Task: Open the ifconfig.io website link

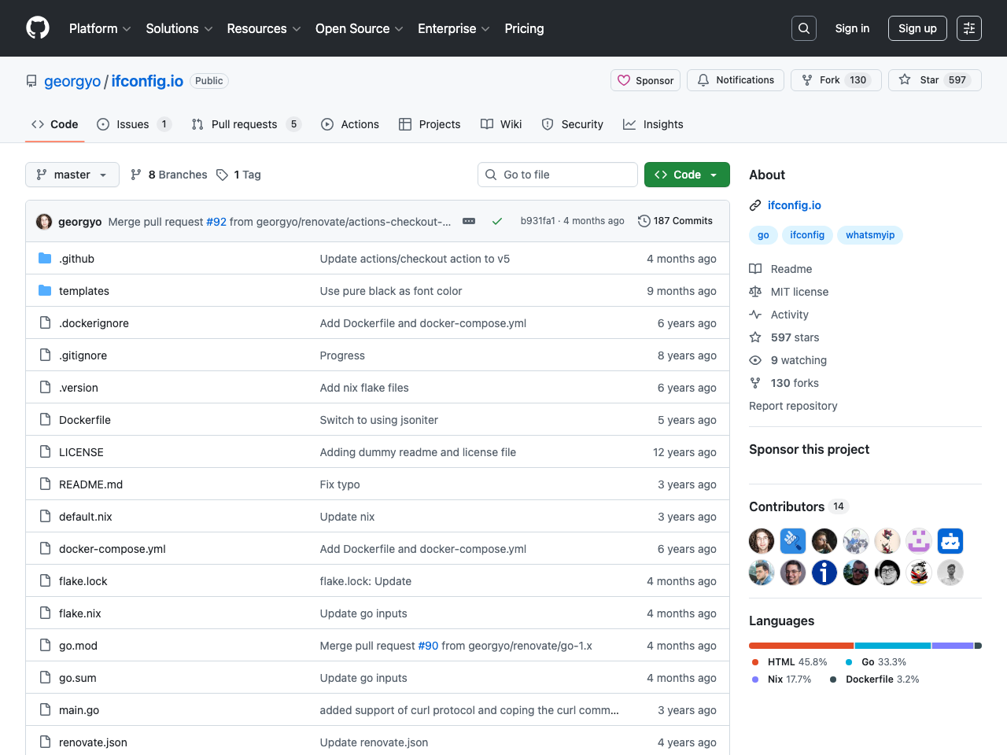Action: (794, 205)
